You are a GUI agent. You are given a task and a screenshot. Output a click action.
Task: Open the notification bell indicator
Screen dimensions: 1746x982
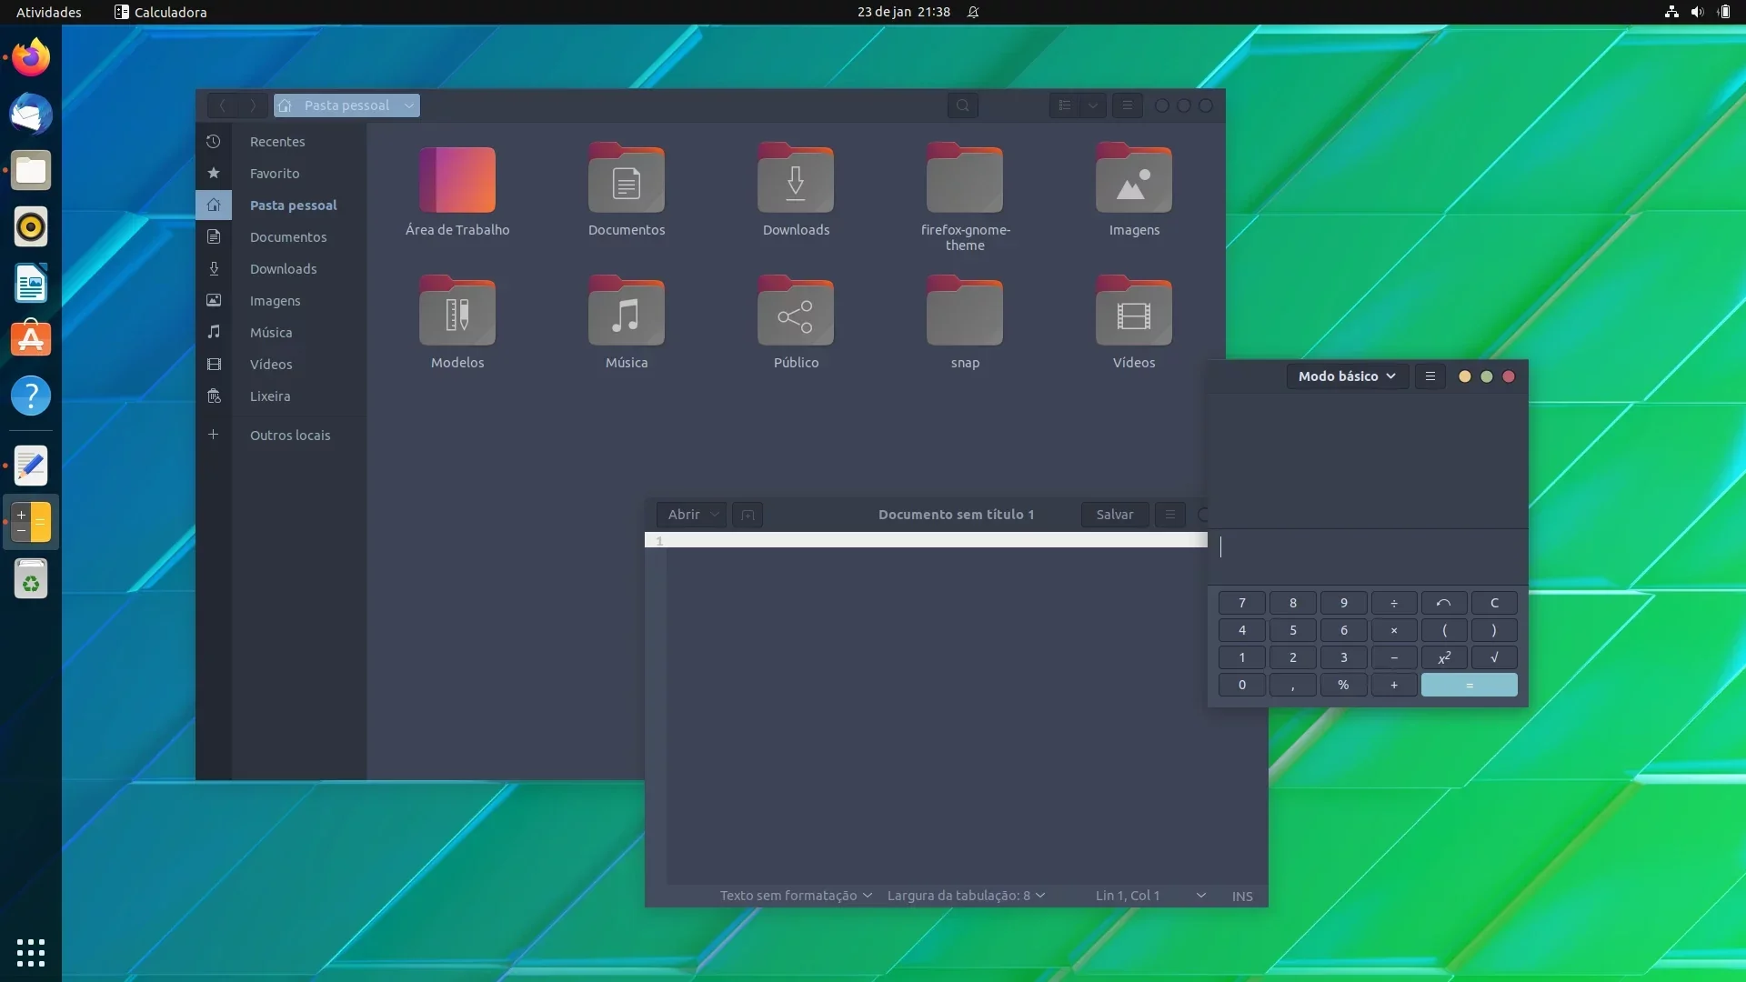pyautogui.click(x=973, y=12)
